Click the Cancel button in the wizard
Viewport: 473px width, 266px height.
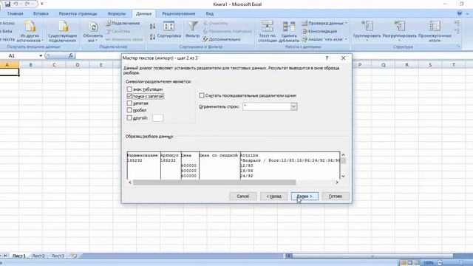[x=243, y=197]
